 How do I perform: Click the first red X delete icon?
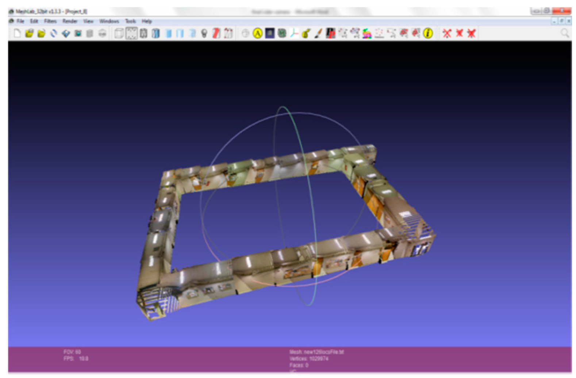tap(447, 34)
